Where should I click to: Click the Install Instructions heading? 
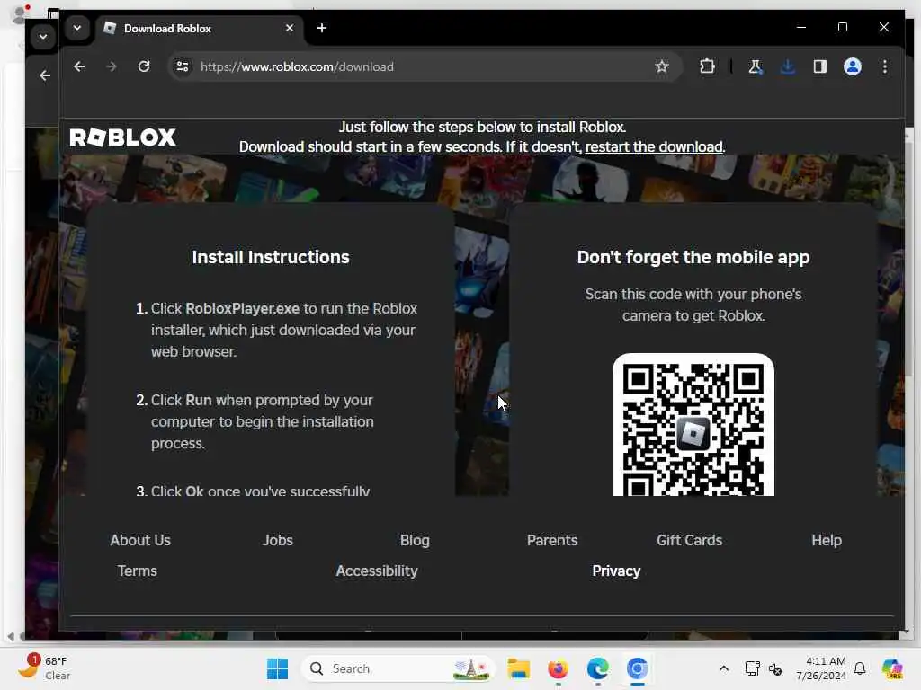click(x=271, y=257)
